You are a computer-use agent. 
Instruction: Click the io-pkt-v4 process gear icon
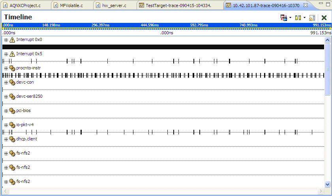(x=12, y=125)
